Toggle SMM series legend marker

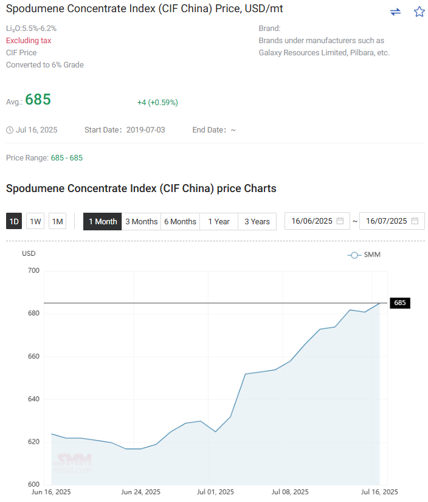(354, 255)
